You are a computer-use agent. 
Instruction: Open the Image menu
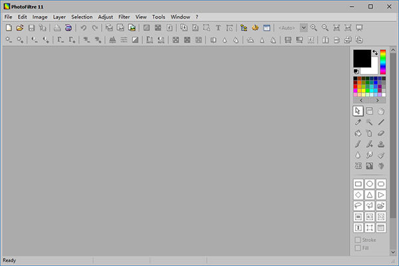40,17
